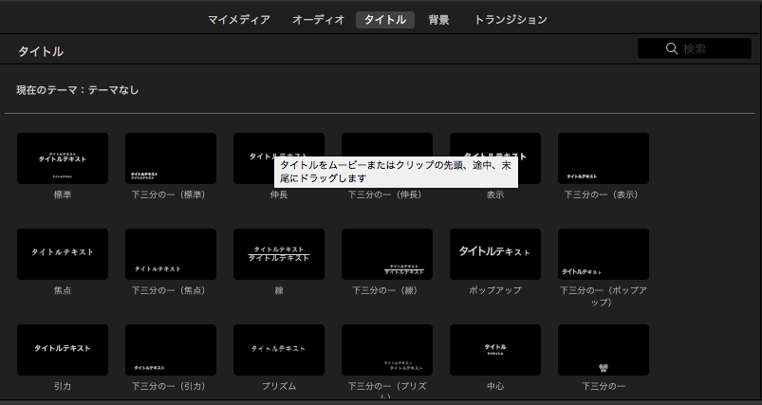Viewport: 762px width, 405px height.
Task: Select the タイトル tab
Action: [x=385, y=20]
